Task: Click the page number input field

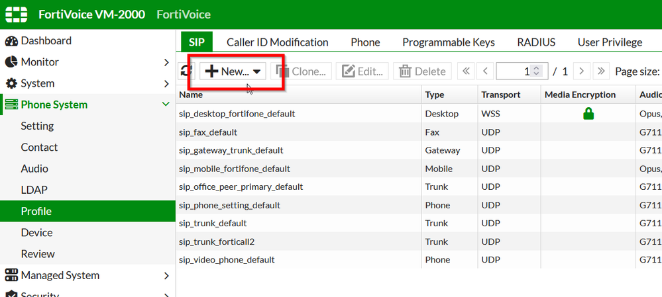Action: tap(514, 71)
